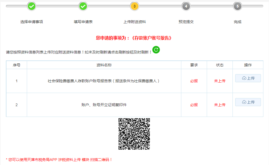Viewport: 269px width, 165px height.
Task: Upload file for 账户、账号开立证明复印件 row
Action: coord(248,102)
